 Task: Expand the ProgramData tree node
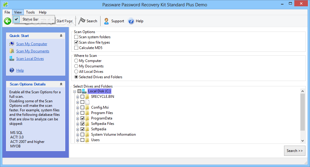[x=78, y=119]
